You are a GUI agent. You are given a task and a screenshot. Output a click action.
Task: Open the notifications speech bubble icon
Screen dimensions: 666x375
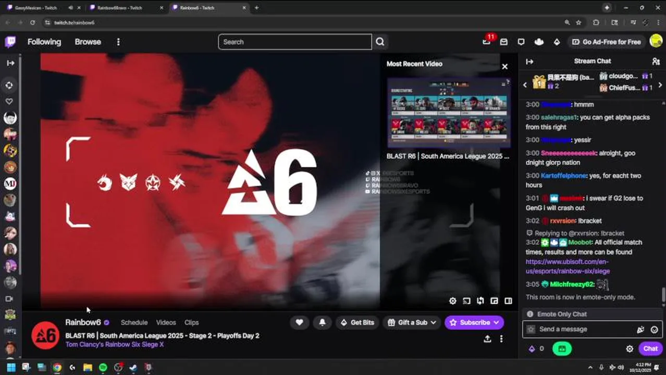pos(521,42)
